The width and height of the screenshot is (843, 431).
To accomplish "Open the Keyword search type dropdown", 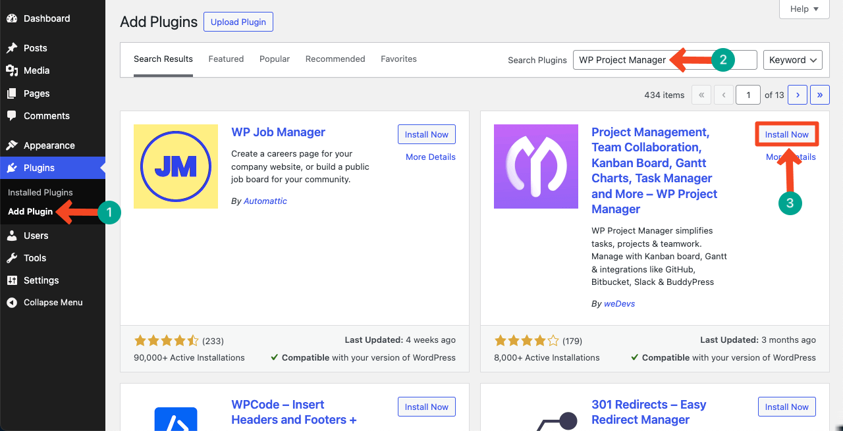I will (793, 60).
